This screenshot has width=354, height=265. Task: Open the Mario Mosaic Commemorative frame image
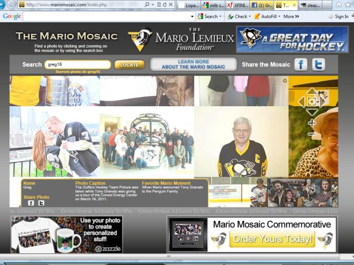[188, 235]
